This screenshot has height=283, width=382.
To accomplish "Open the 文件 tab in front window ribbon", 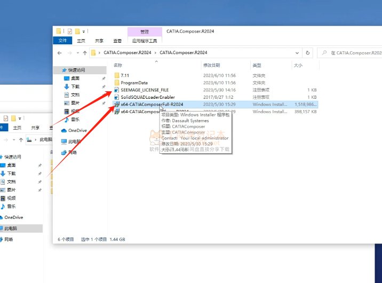I will tap(63, 41).
